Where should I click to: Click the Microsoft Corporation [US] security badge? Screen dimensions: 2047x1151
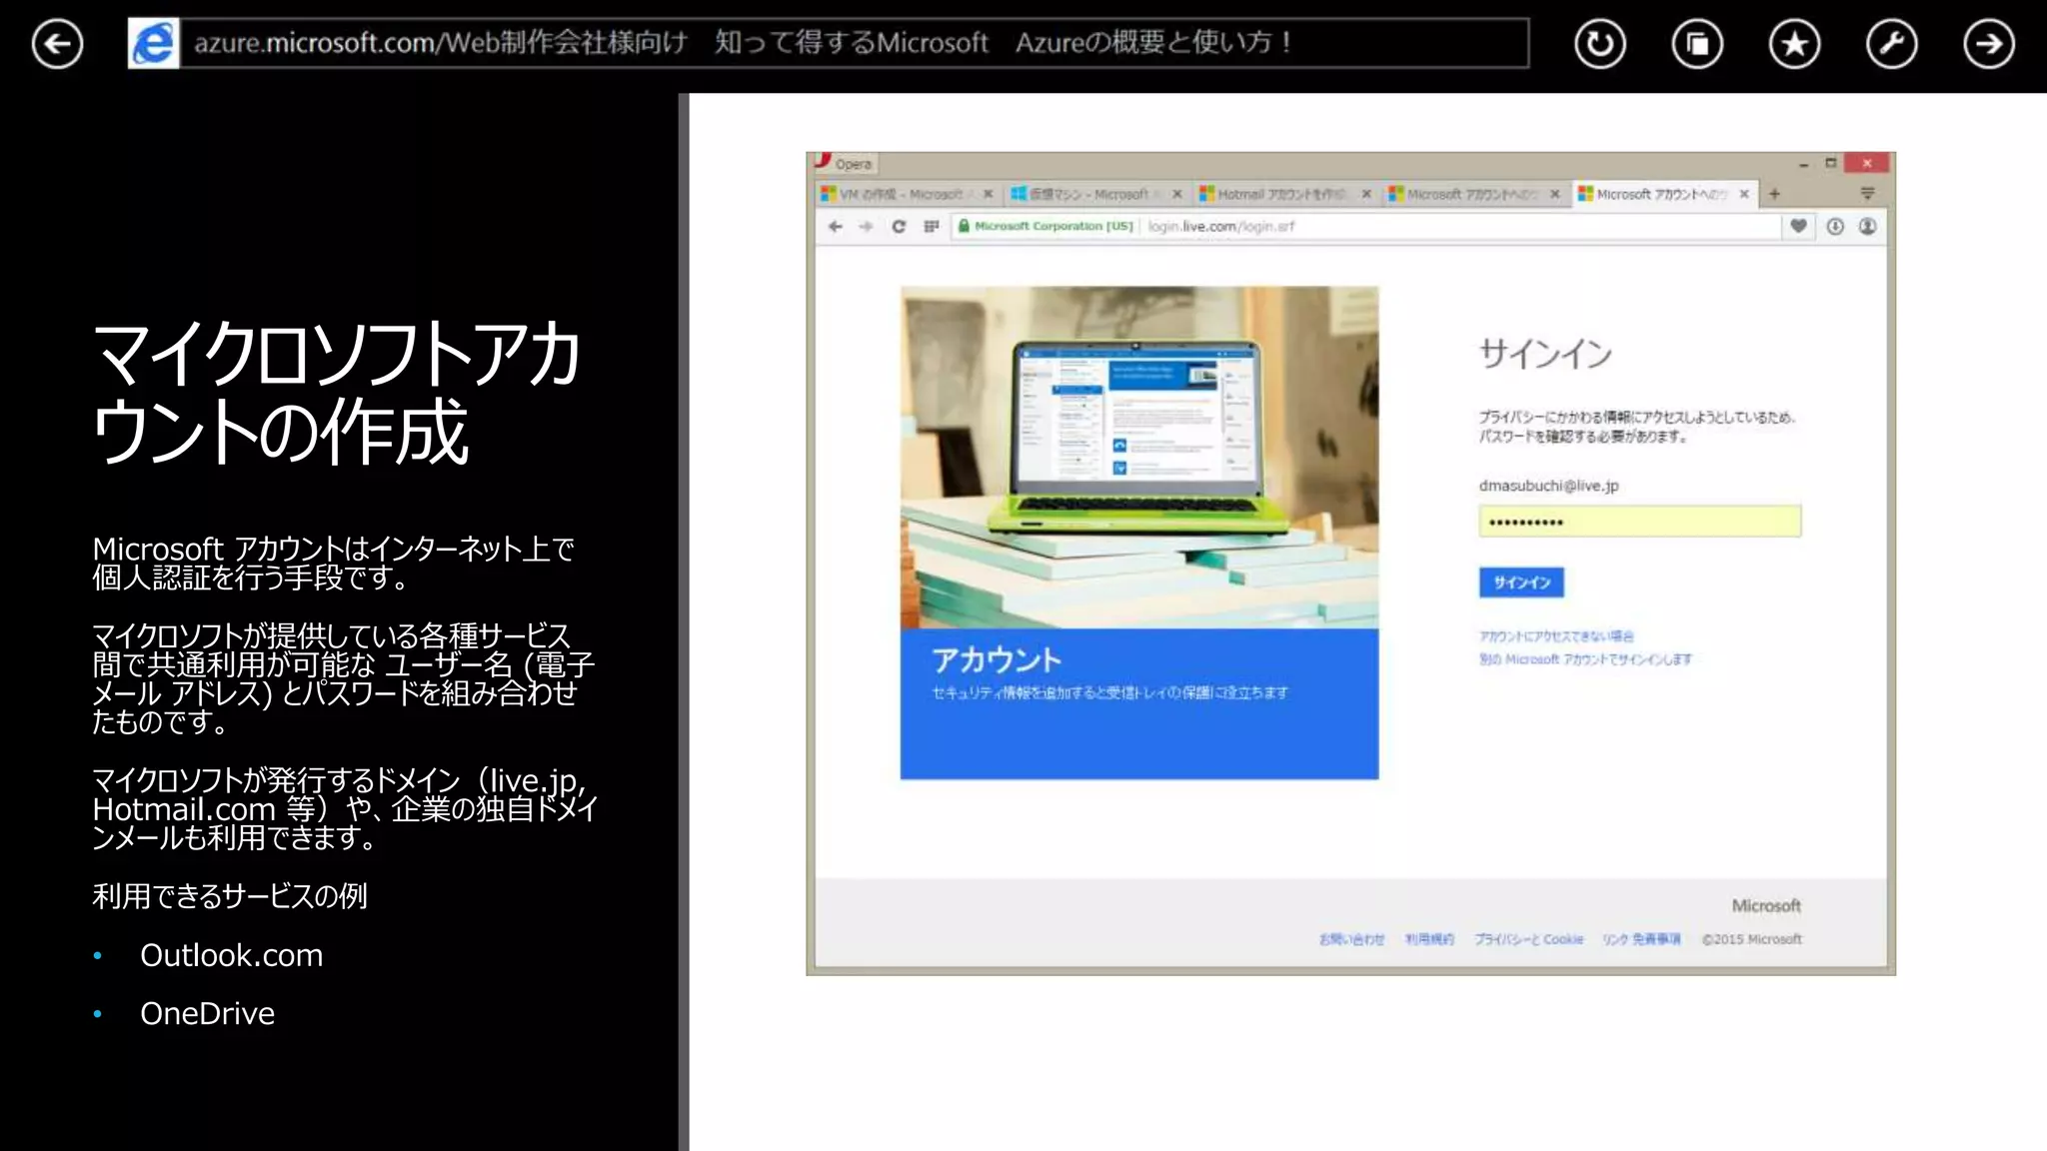click(x=1045, y=227)
